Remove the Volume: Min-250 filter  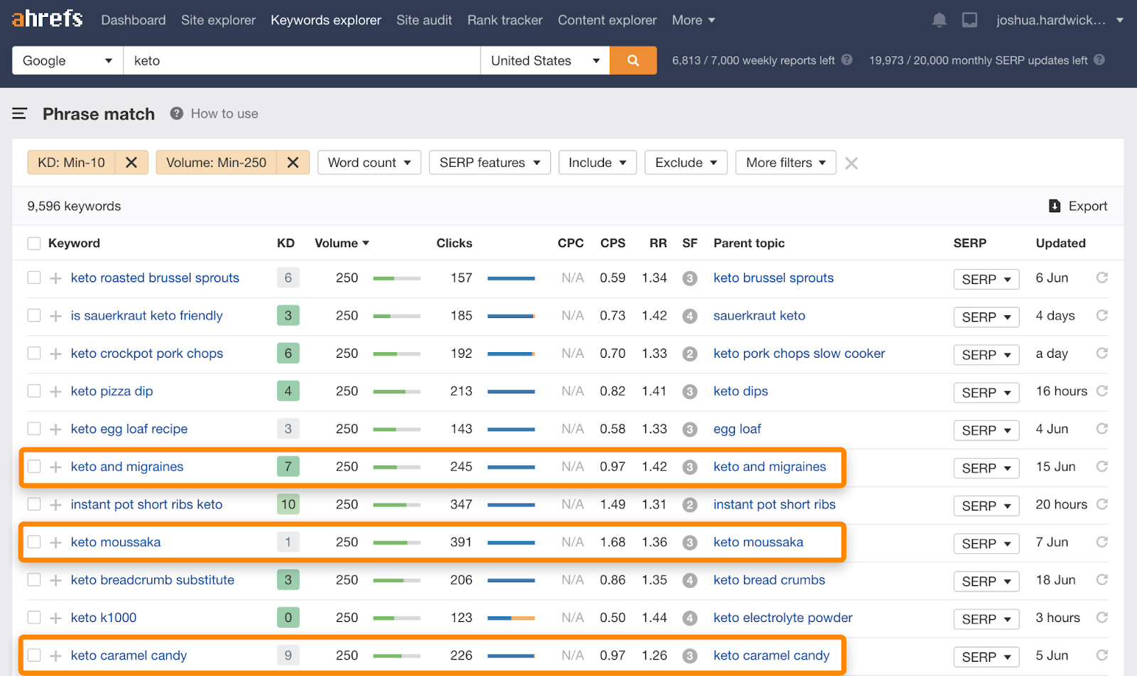point(293,163)
